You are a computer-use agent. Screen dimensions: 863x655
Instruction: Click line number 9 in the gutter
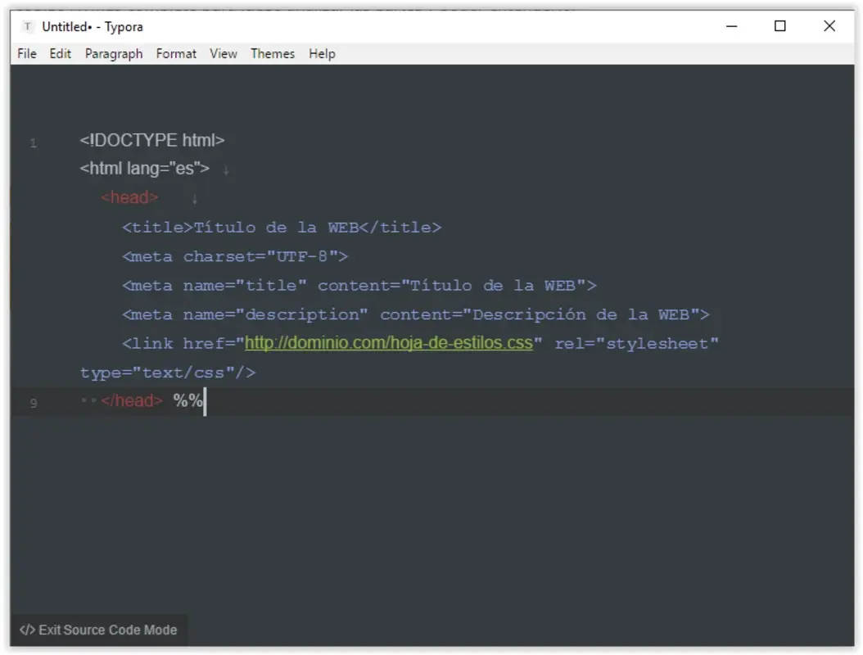tap(33, 401)
